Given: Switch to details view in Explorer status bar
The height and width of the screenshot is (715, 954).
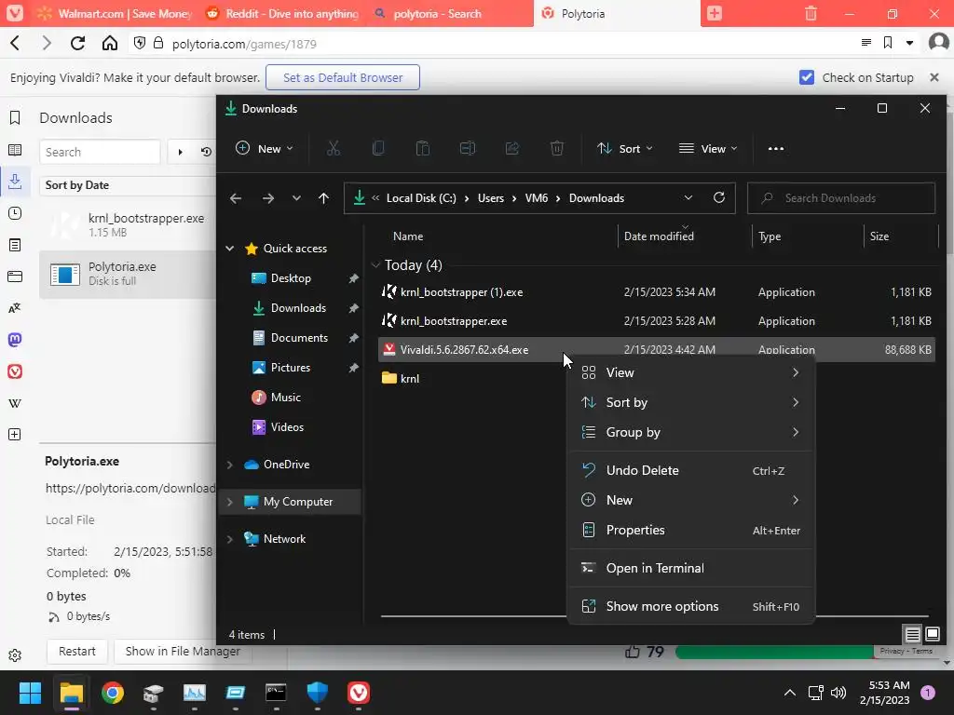Looking at the screenshot, I should [x=912, y=634].
